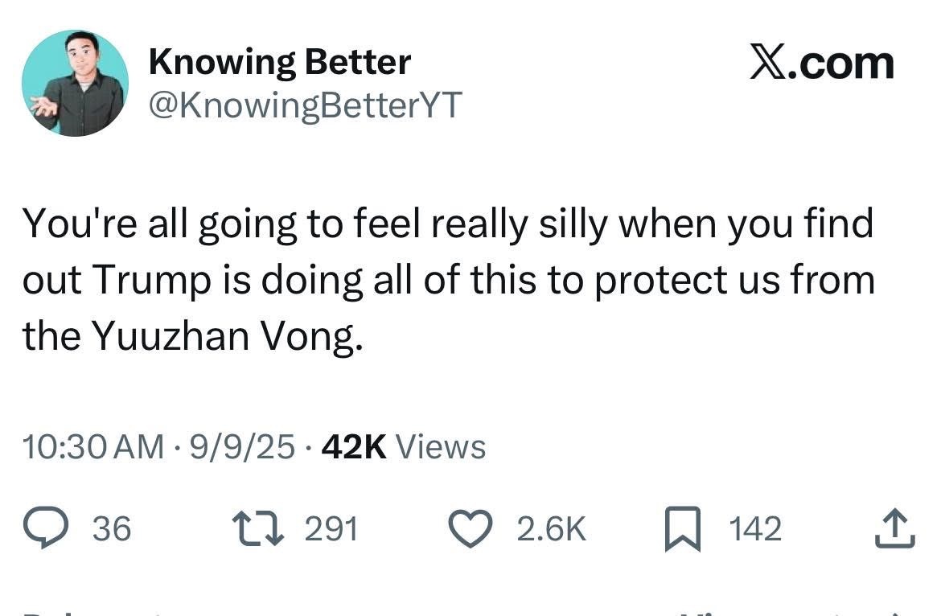941x616 pixels.
Task: Click the 10:30 AM timestamp
Action: (x=92, y=446)
